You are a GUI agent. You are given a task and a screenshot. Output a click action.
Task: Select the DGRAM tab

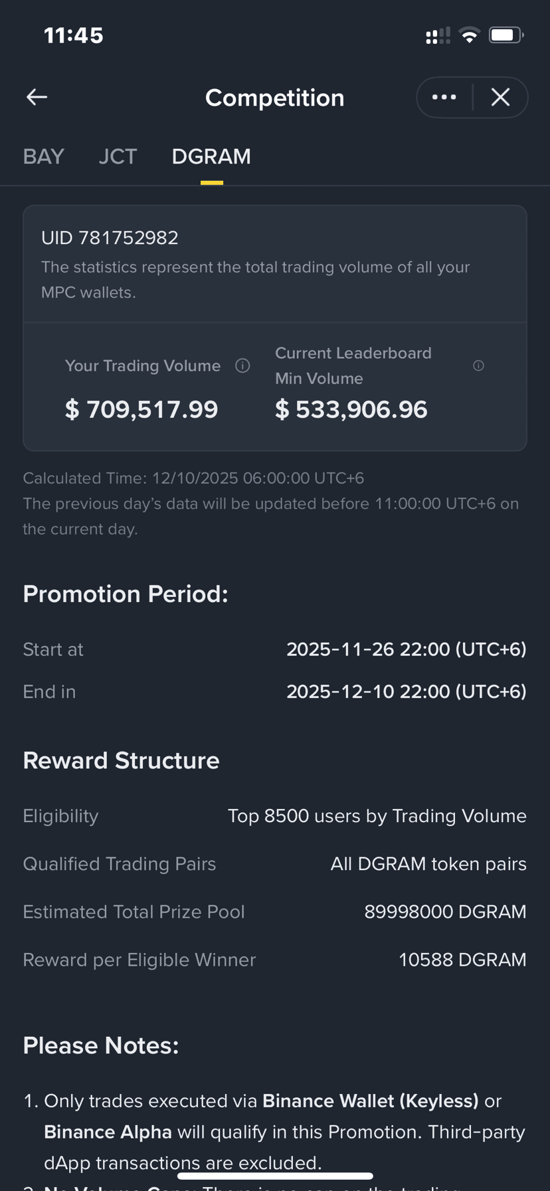tap(211, 156)
